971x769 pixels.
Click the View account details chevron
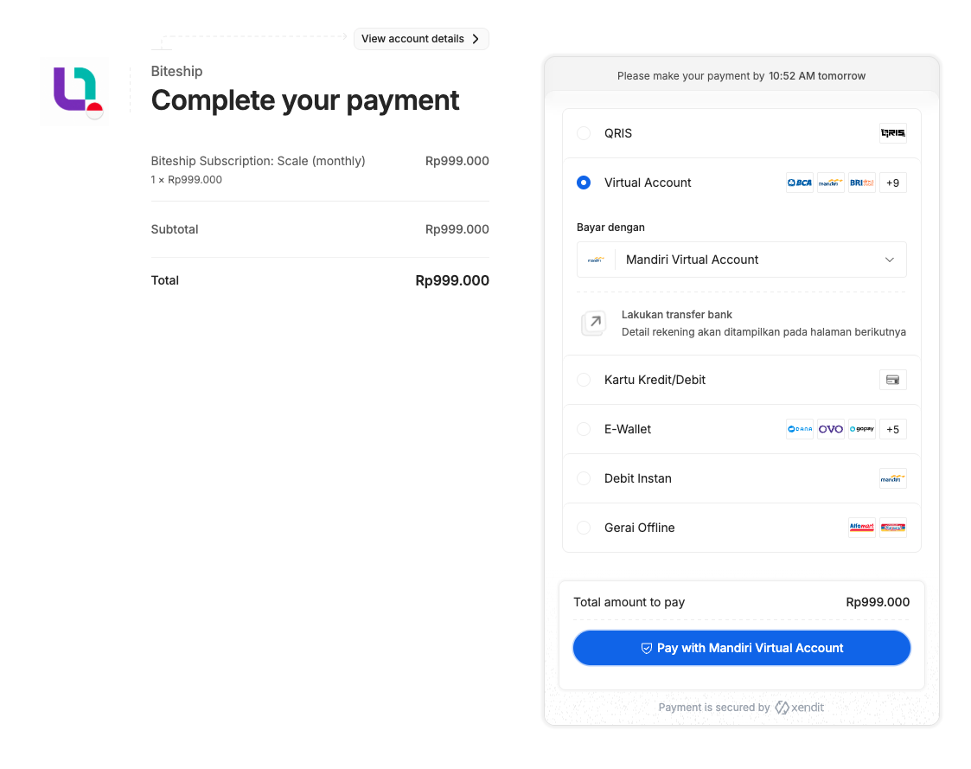click(x=476, y=38)
